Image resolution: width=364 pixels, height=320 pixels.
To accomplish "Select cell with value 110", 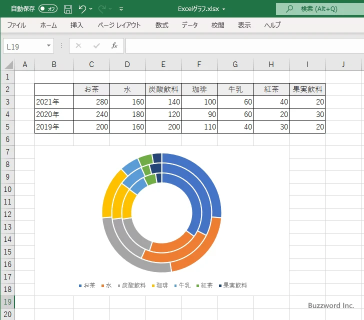I will tap(199, 127).
